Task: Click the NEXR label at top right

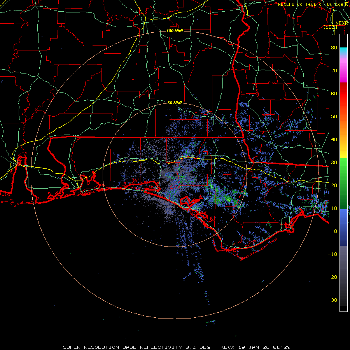Action: [342, 23]
